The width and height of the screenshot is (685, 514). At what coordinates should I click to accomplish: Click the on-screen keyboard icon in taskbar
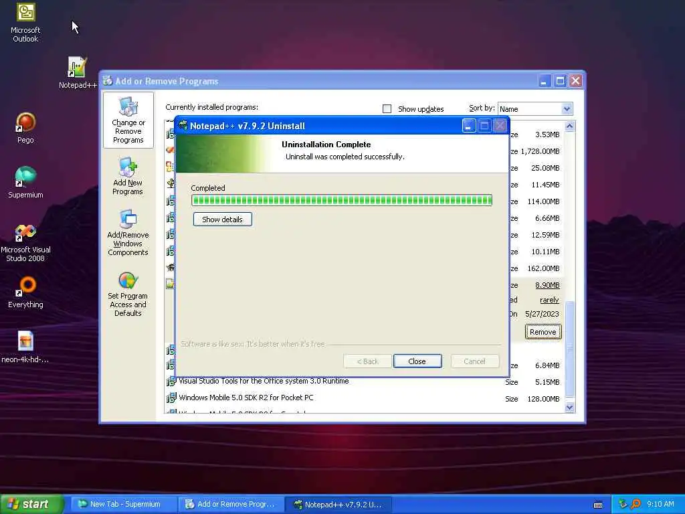[x=598, y=505]
